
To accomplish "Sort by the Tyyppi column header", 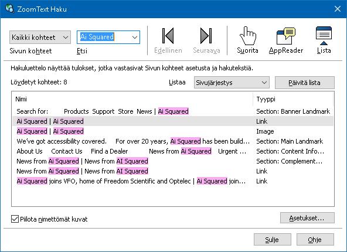I will 293,99.
